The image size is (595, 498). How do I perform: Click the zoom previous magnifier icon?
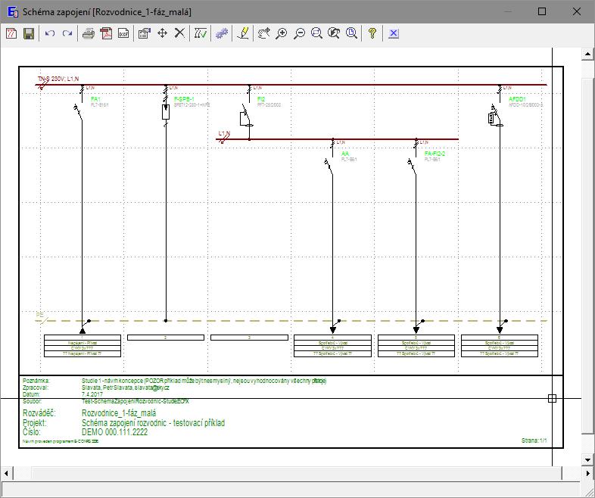[334, 33]
